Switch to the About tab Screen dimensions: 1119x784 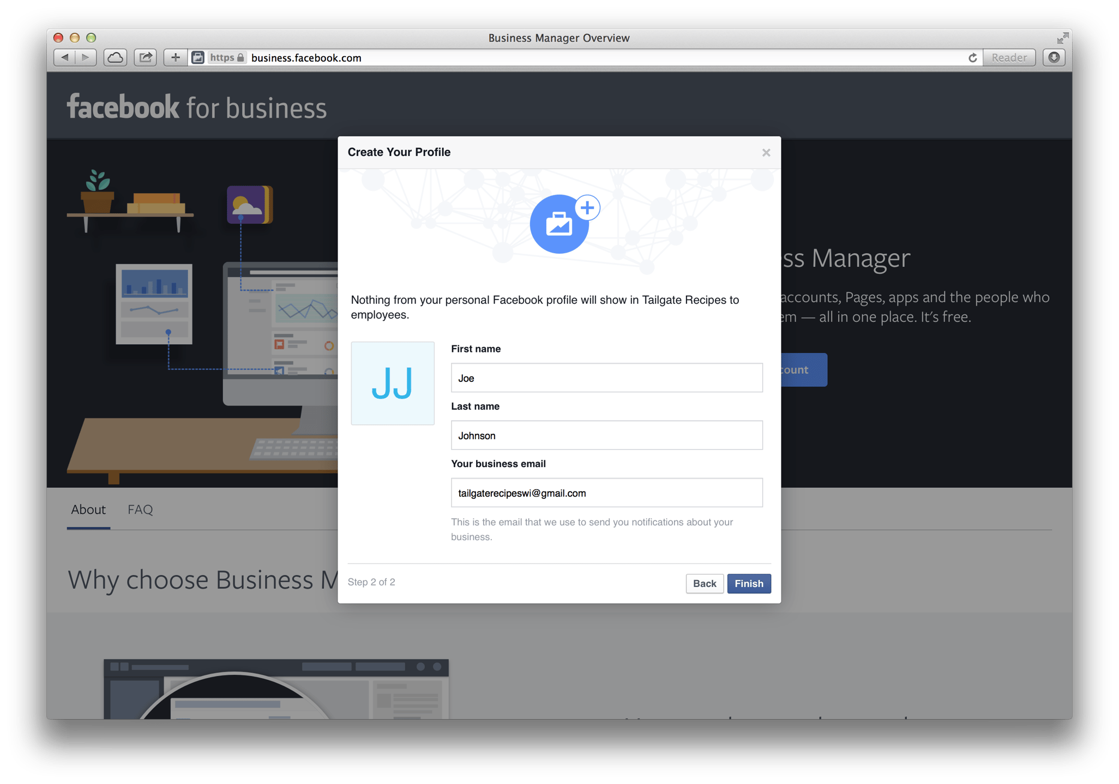tap(88, 510)
